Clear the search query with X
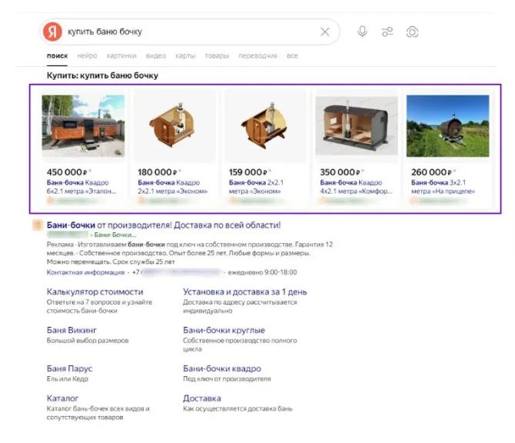 point(325,32)
